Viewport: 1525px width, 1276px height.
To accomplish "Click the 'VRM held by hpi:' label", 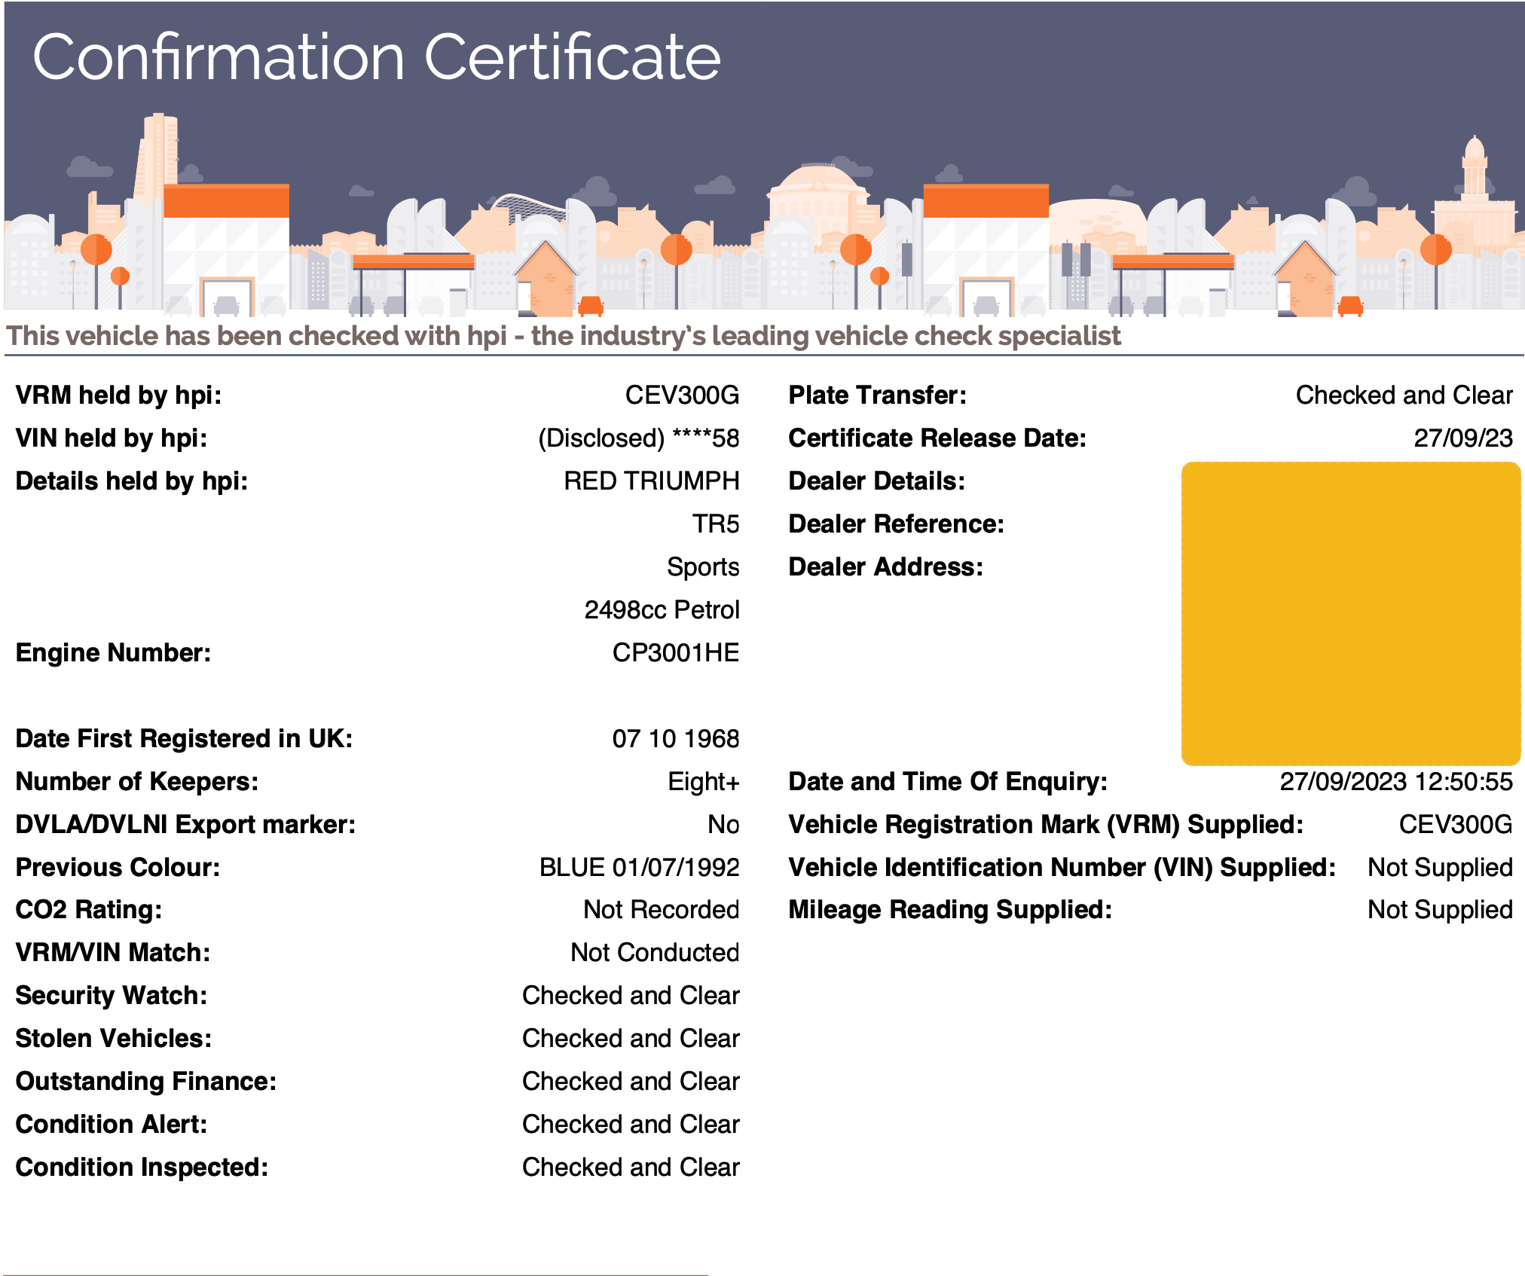I will pyautogui.click(x=119, y=395).
